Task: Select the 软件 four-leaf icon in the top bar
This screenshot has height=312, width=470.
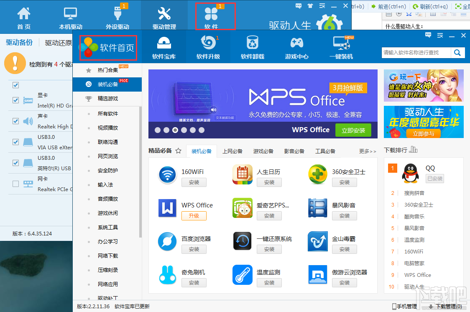Action: 211,14
